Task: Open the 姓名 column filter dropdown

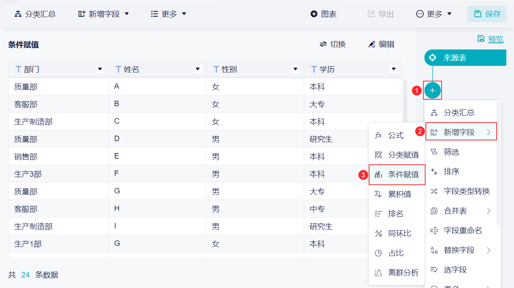Action: tap(198, 69)
